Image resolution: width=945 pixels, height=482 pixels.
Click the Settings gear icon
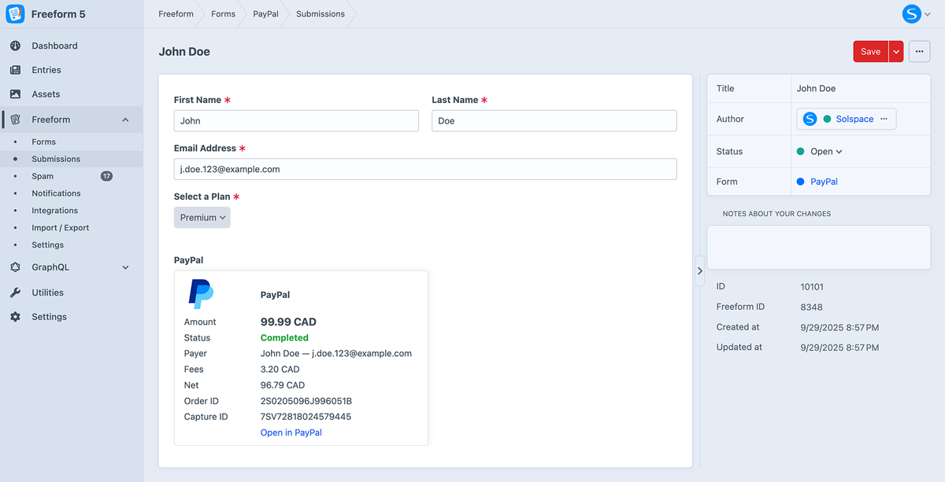15,317
